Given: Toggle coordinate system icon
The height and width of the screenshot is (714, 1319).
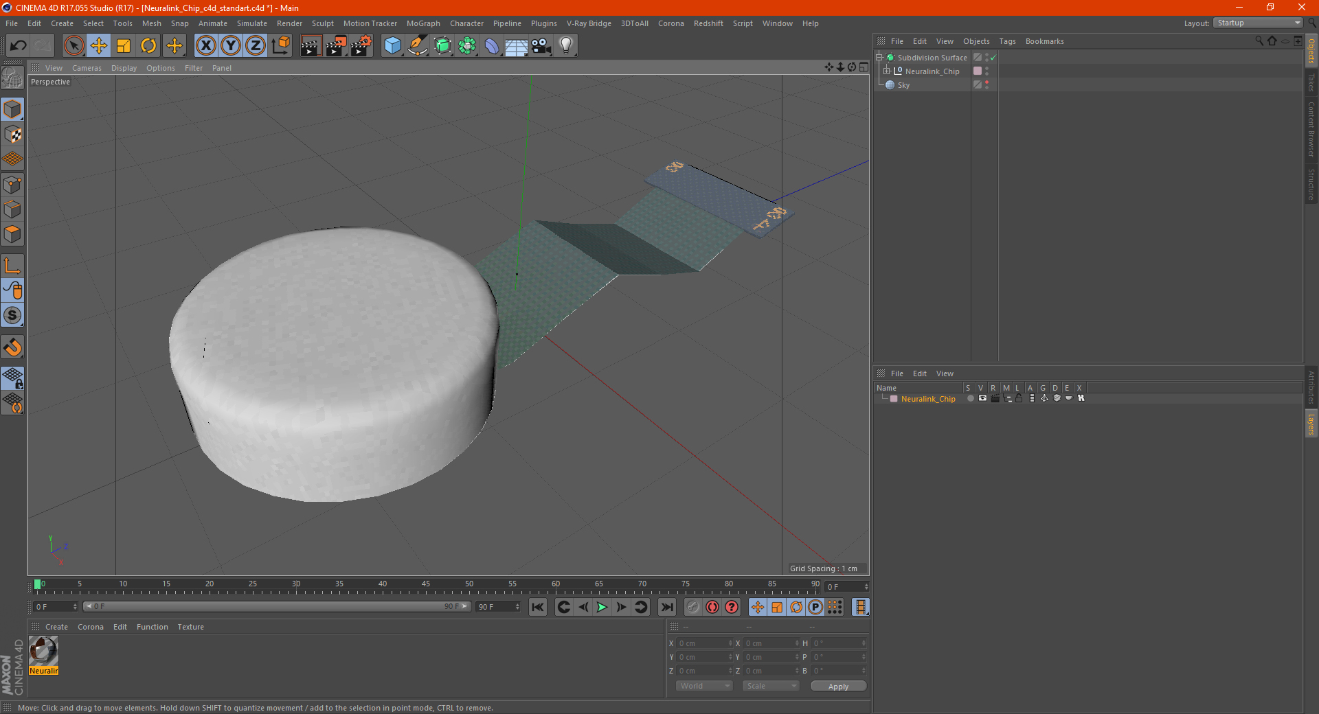Looking at the screenshot, I should point(280,46).
